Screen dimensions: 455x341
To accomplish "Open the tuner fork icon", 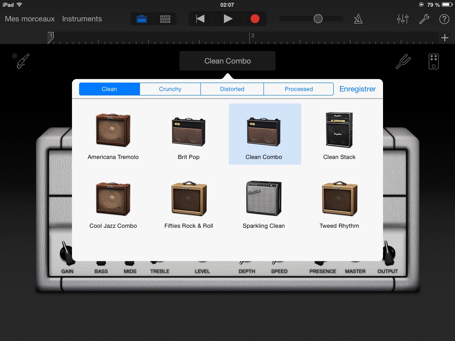I will pos(403,61).
